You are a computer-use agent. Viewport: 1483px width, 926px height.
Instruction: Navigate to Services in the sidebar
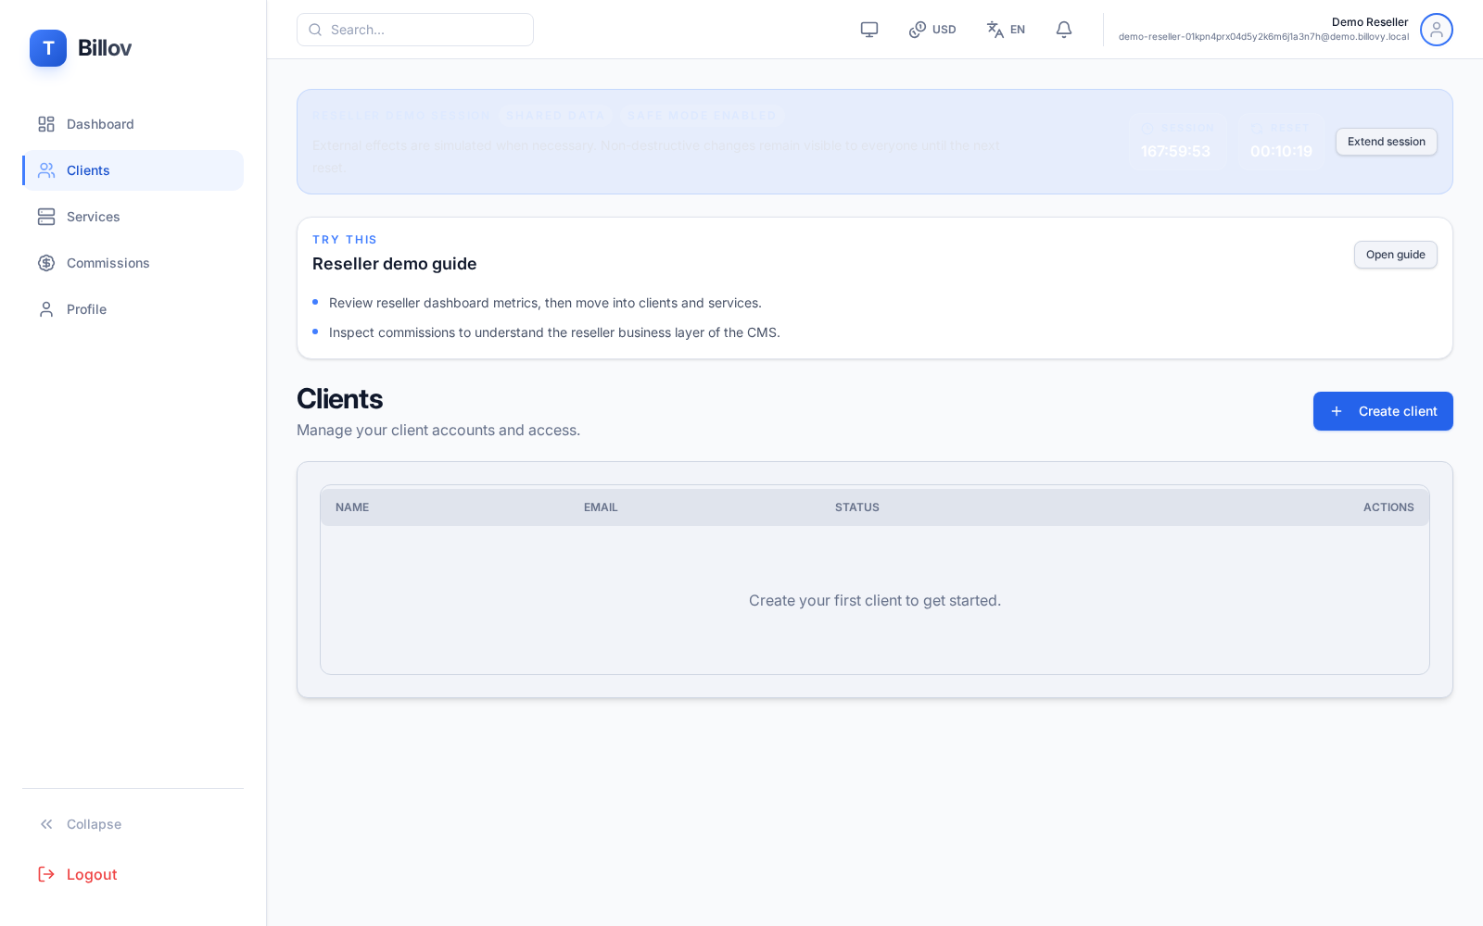[x=93, y=217]
